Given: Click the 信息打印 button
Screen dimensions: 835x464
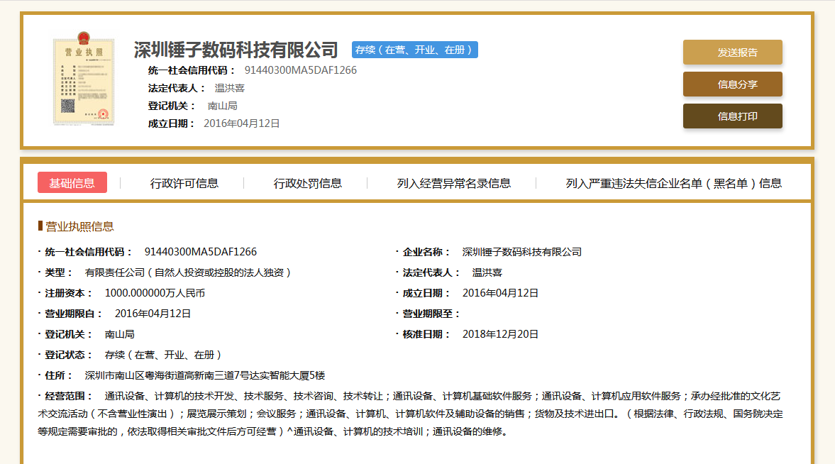Looking at the screenshot, I should coord(732,116).
